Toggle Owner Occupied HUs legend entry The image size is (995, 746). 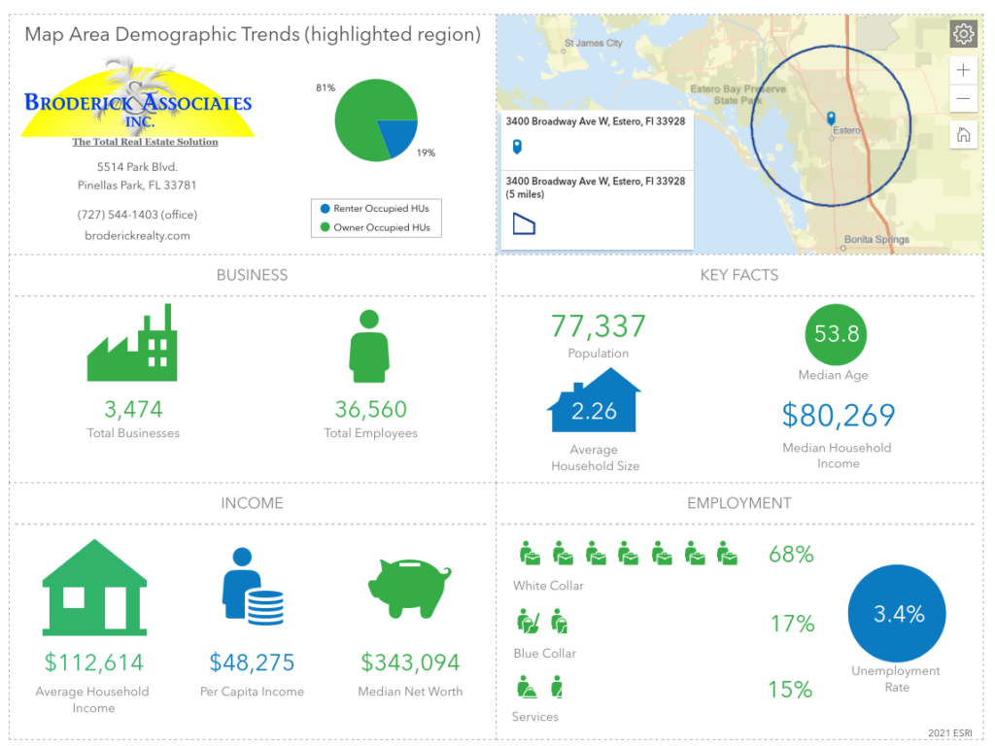tap(375, 228)
